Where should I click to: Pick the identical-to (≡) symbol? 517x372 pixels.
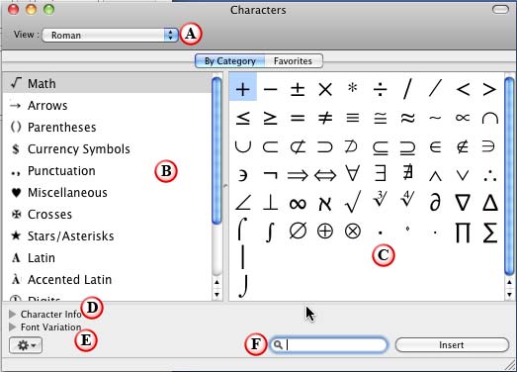click(x=352, y=118)
